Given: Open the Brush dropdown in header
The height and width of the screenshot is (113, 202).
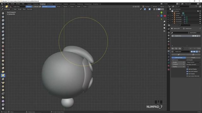Looking at the screenshot, I should (x=59, y=7).
